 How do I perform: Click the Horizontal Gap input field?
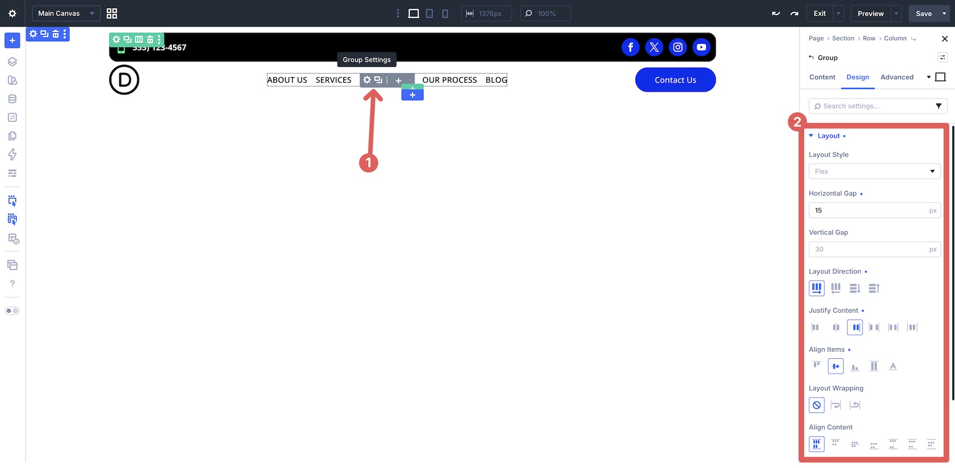(874, 210)
